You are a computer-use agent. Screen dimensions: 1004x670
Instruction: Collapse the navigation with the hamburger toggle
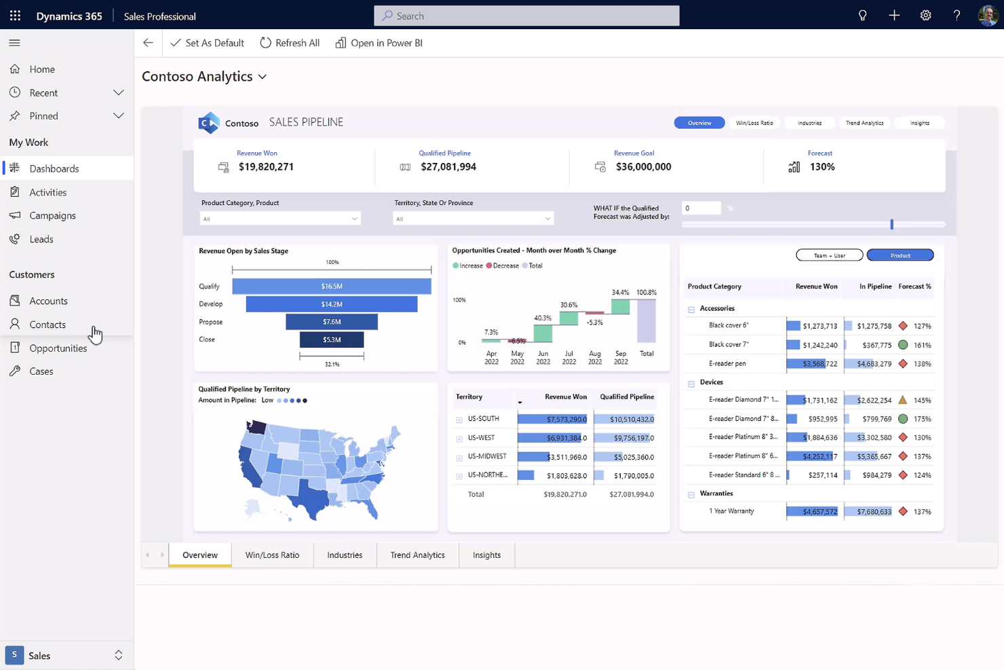click(14, 42)
